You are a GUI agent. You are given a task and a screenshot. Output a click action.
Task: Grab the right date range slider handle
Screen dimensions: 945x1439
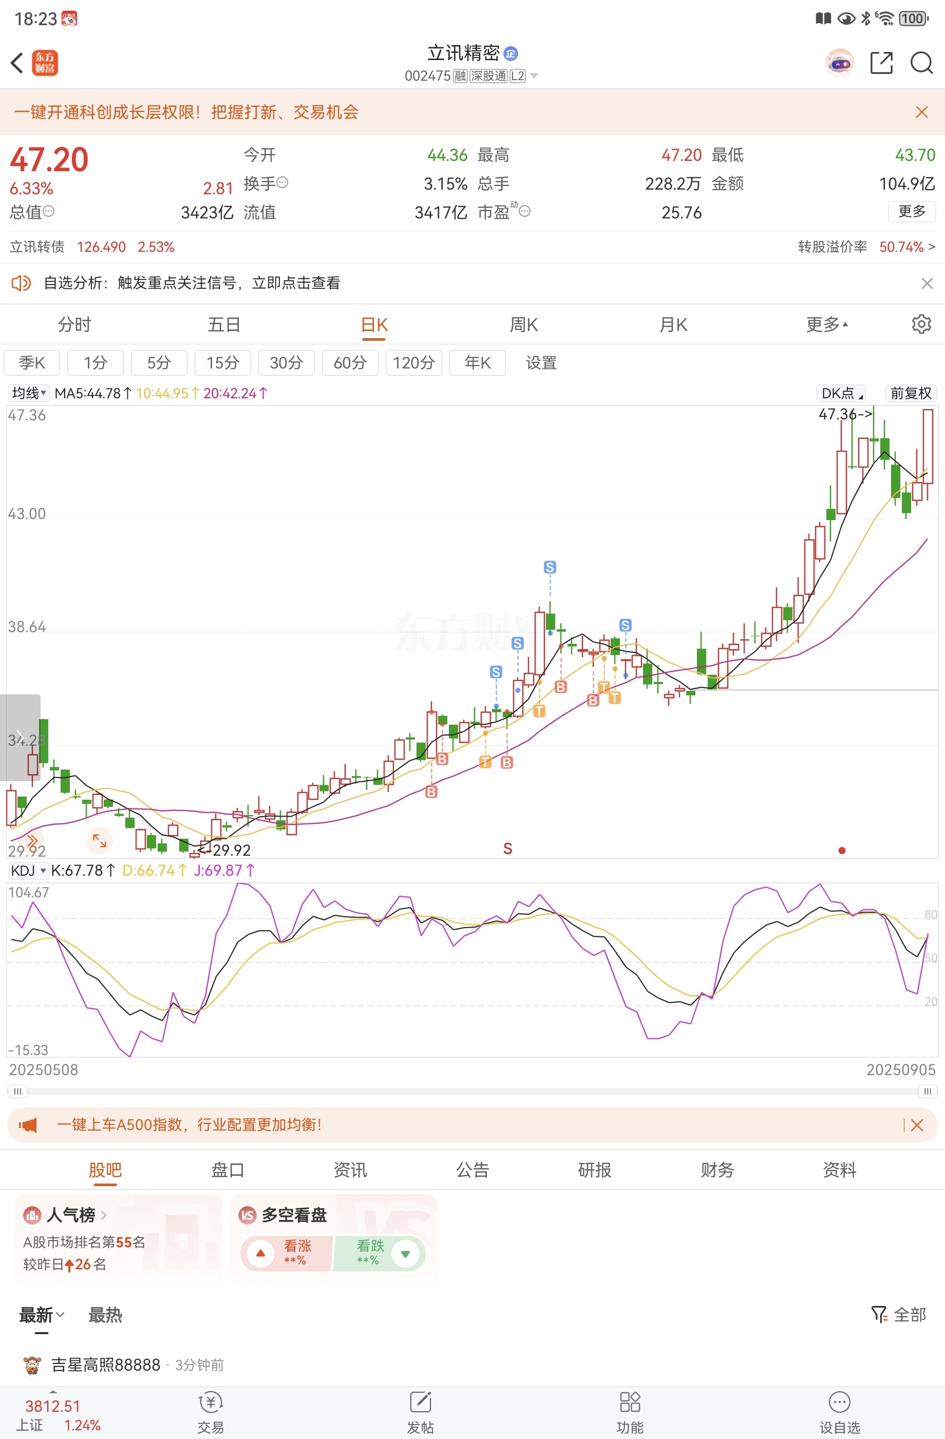tap(928, 1092)
